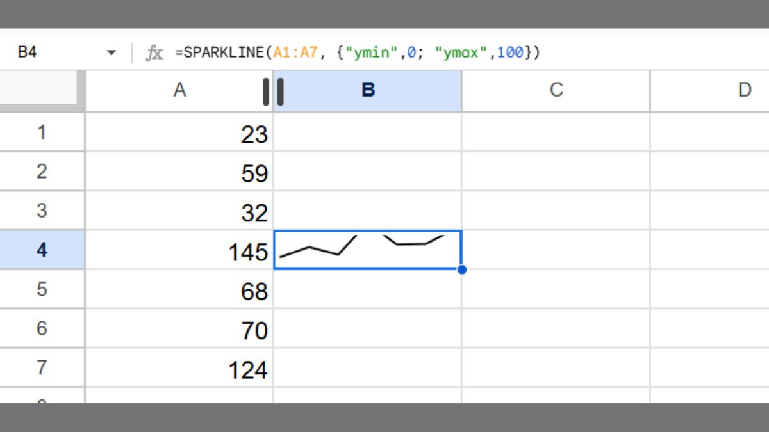Select row 3 header
The height and width of the screenshot is (432, 769).
42,211
